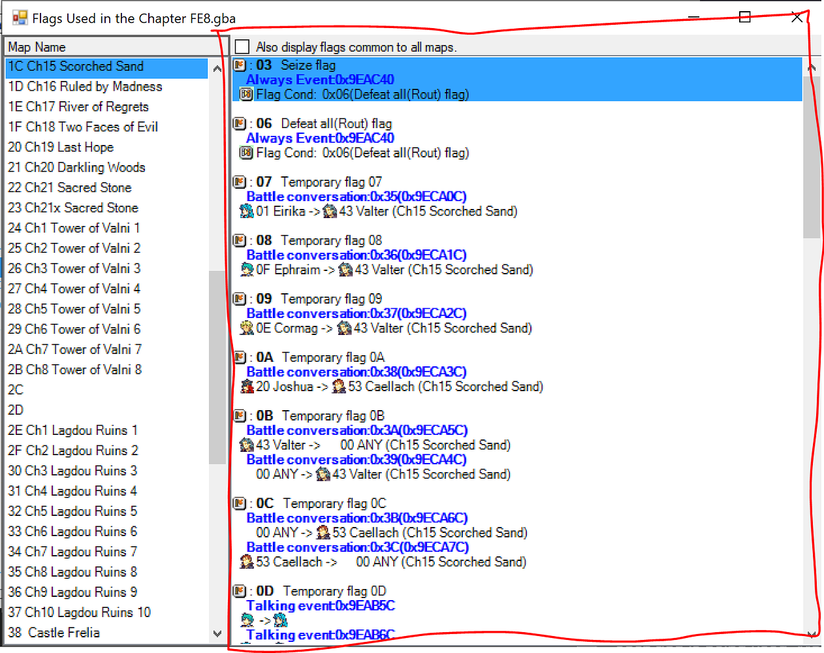Select the map 20 Ch19 Last Hope
Image resolution: width=824 pixels, height=653 pixels.
pyautogui.click(x=60, y=147)
